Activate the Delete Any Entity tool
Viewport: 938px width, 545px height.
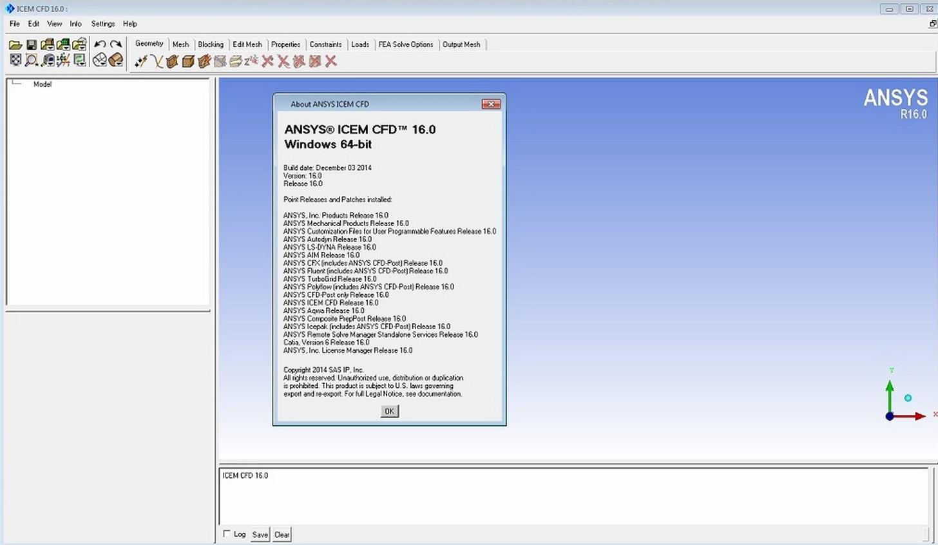point(330,61)
